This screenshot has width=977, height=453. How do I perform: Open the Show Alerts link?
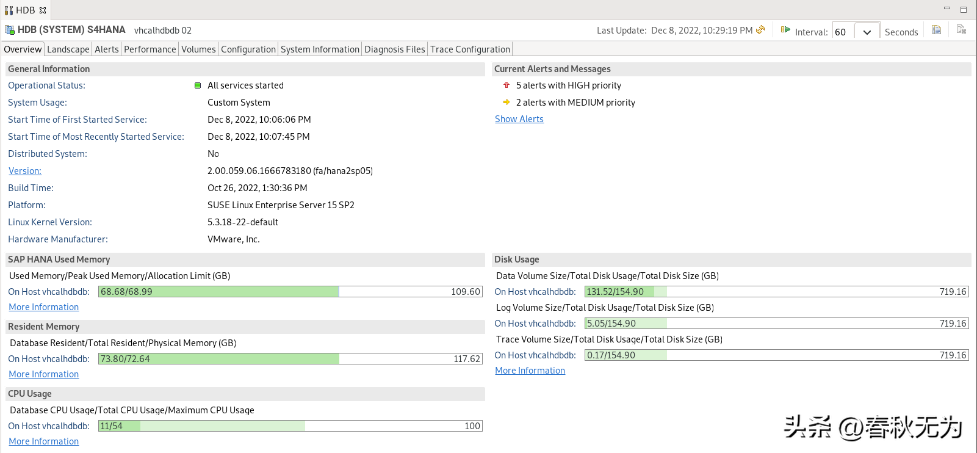coord(519,119)
